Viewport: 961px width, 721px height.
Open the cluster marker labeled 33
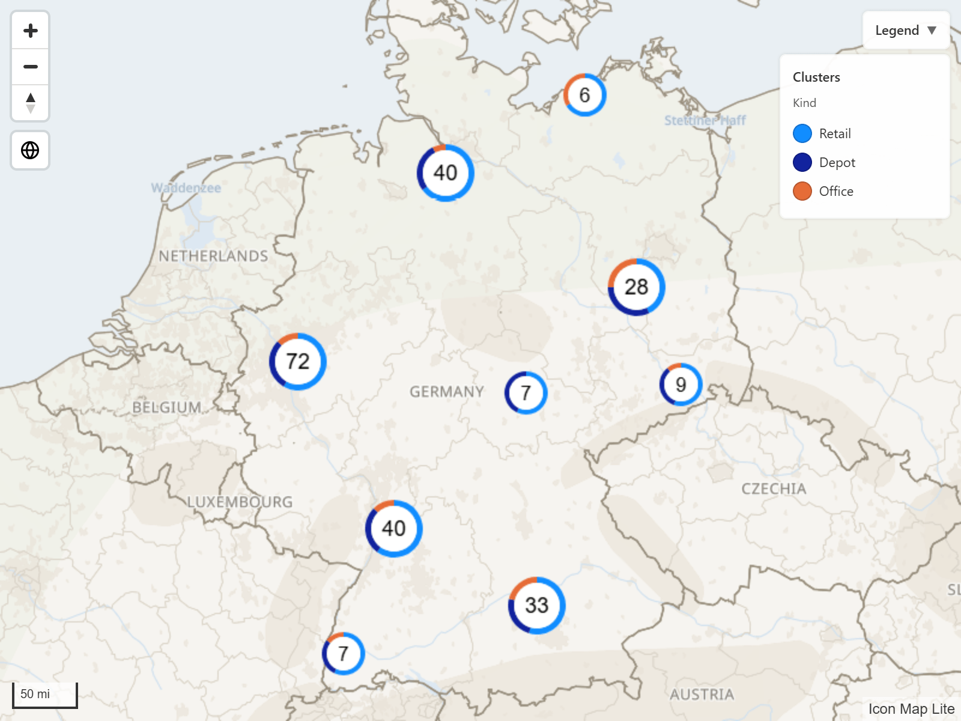[537, 606]
